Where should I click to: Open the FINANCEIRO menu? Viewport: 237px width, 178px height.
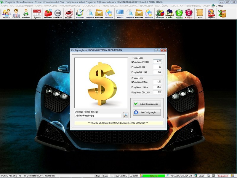coord(146,6)
